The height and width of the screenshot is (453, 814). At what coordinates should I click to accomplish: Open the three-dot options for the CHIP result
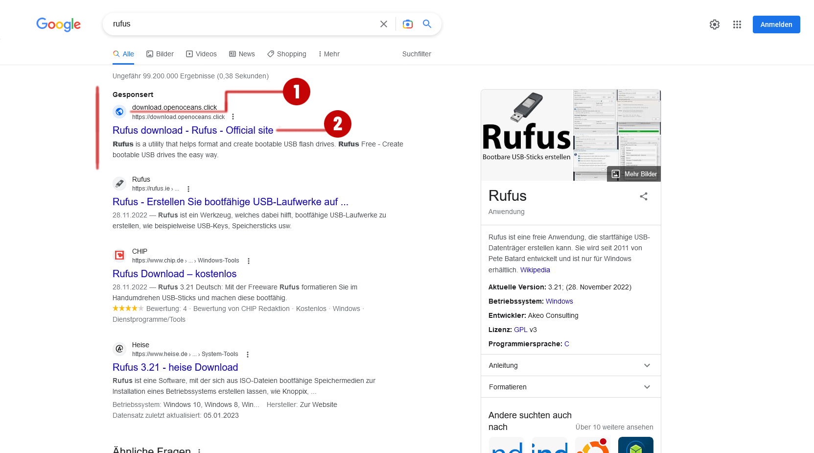tap(249, 261)
